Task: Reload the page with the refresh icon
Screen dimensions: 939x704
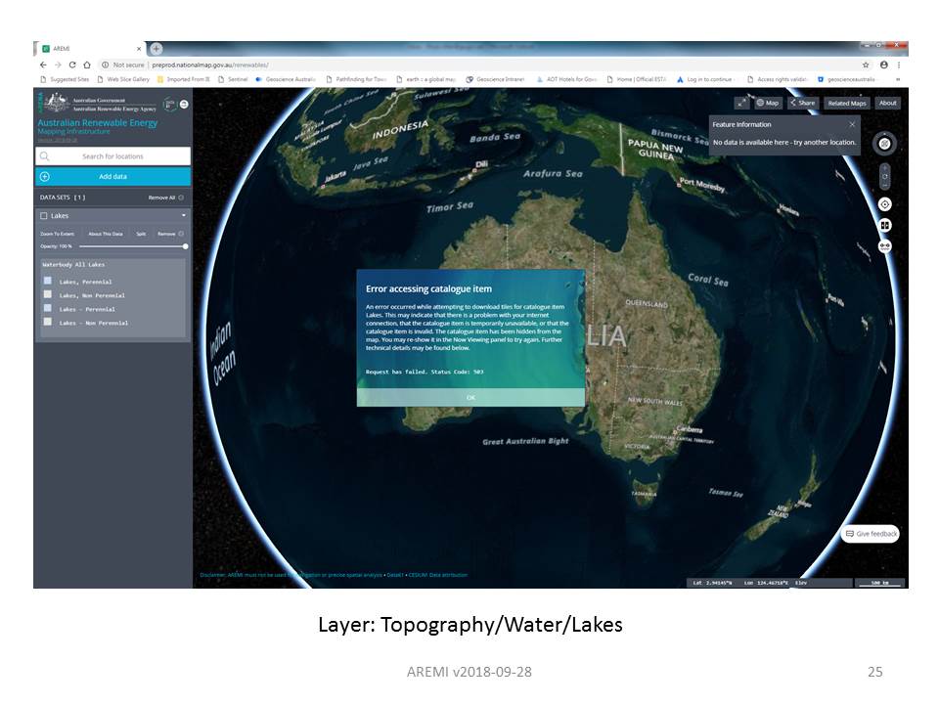Action: click(x=72, y=65)
